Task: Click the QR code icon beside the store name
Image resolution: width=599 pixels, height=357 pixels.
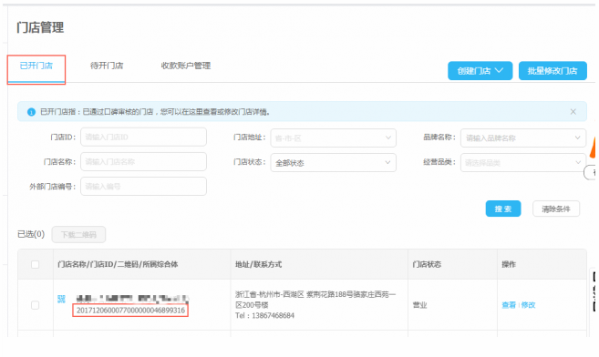Action: [x=61, y=299]
